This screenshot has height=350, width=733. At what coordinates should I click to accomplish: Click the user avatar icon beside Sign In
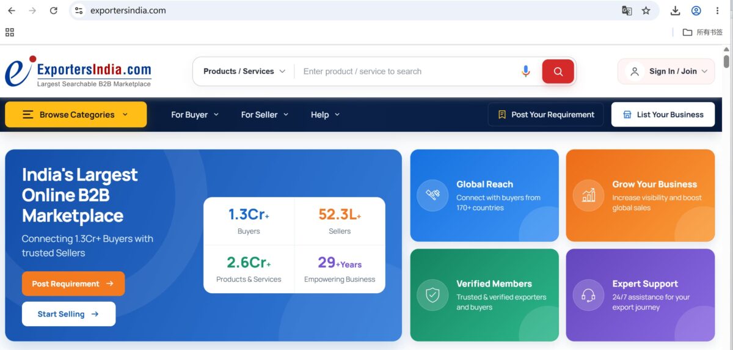click(x=635, y=71)
